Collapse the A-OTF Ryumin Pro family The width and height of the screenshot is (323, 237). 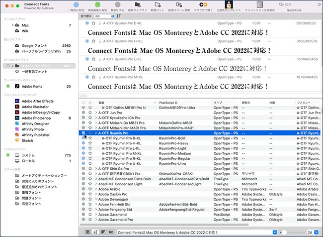96,133
